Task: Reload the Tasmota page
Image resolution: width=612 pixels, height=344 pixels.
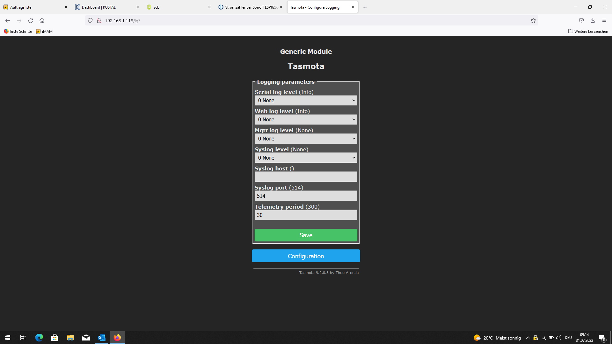Action: pyautogui.click(x=31, y=21)
